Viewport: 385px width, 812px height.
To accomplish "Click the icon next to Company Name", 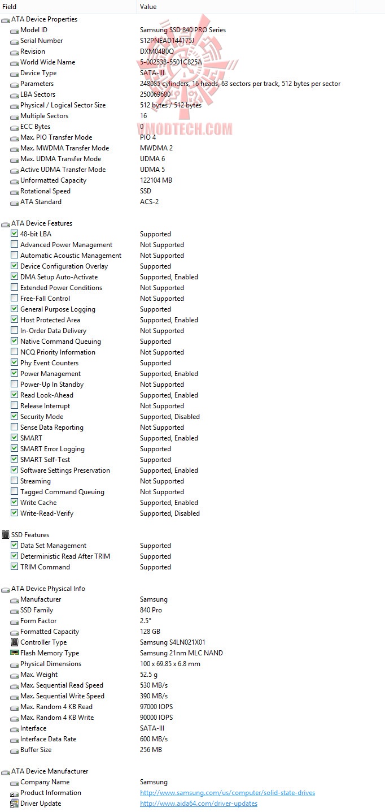I will (x=15, y=782).
